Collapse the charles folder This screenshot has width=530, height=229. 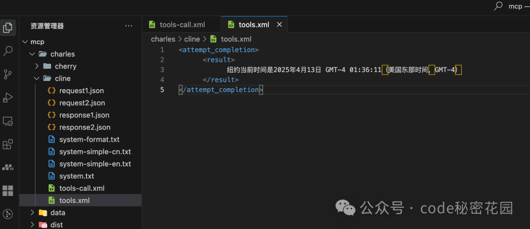tap(32, 54)
